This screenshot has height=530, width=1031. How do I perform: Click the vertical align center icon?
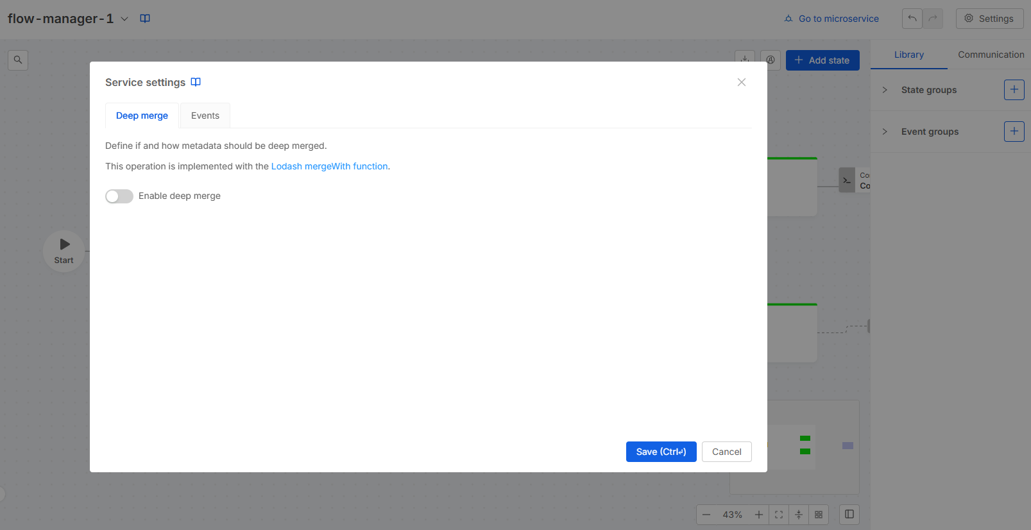pos(799,515)
